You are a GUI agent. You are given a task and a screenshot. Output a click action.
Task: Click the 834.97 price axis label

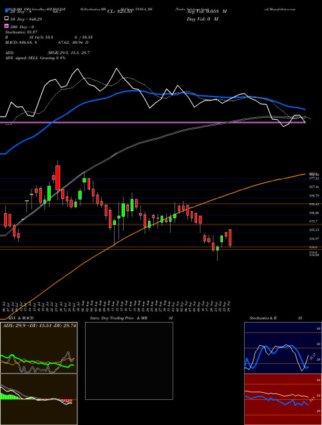point(314,238)
